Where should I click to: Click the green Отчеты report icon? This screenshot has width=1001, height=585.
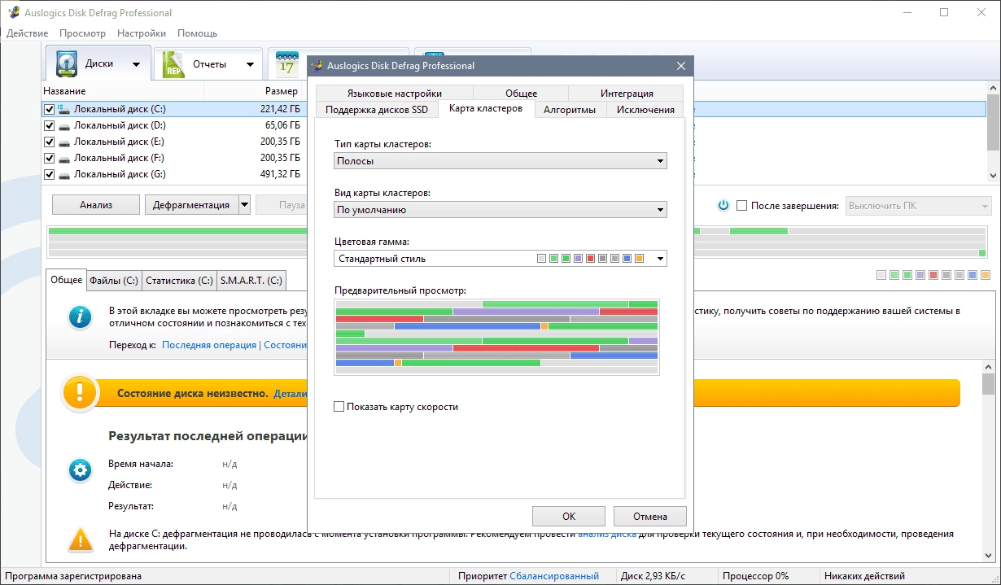173,63
